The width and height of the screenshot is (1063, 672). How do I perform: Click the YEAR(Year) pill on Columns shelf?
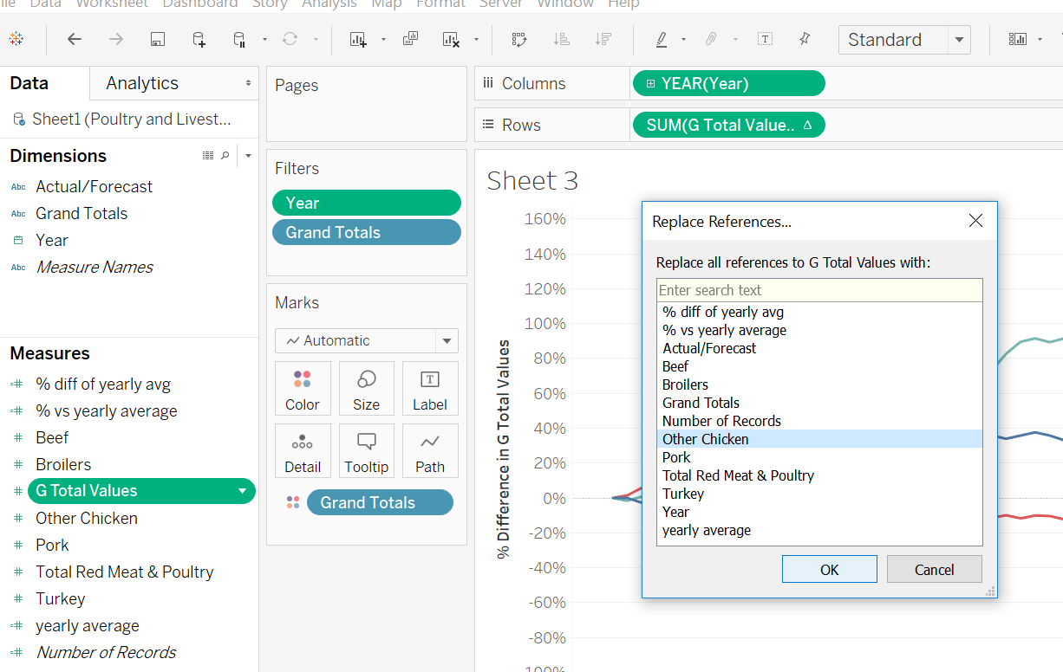point(728,83)
